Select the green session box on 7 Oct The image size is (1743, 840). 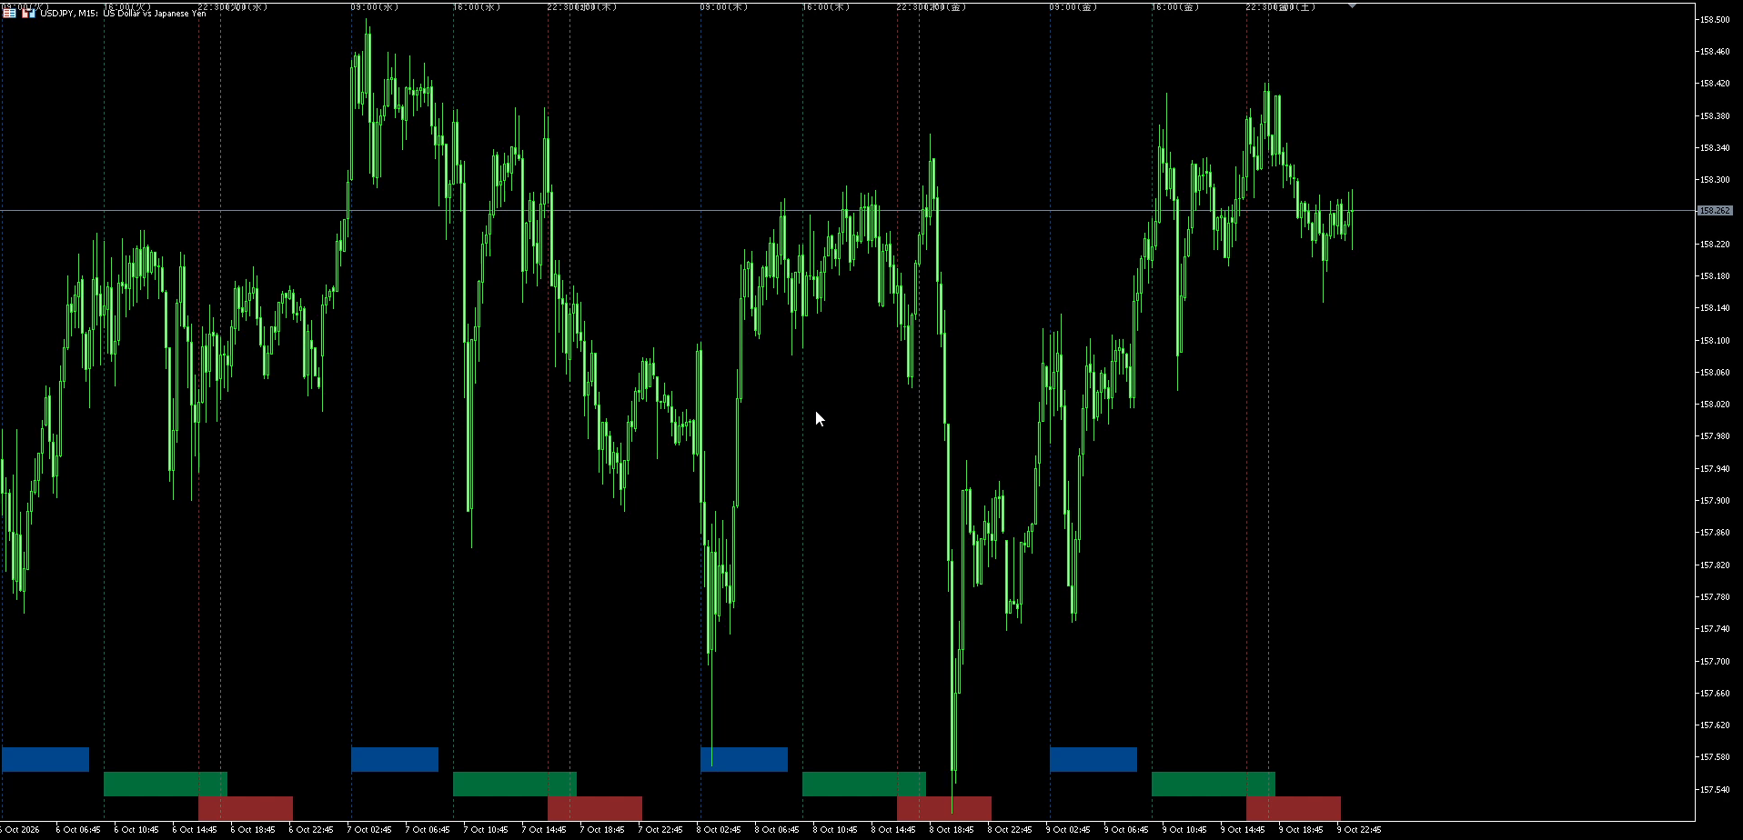(x=515, y=784)
